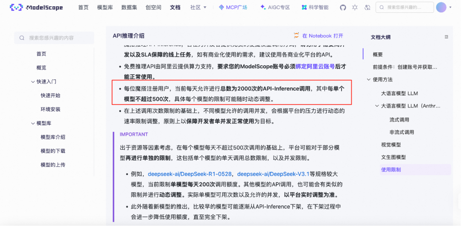
Task: Open 模型库 in top navigation
Action: pyautogui.click(x=105, y=7)
